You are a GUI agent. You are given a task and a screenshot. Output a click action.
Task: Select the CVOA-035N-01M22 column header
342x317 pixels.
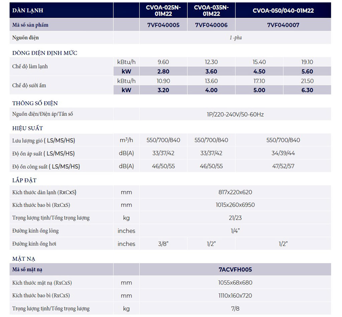211,10
